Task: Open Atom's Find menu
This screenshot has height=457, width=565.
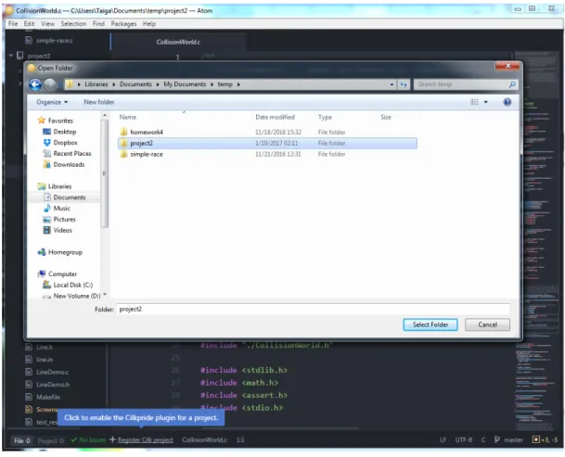Action: tap(98, 24)
